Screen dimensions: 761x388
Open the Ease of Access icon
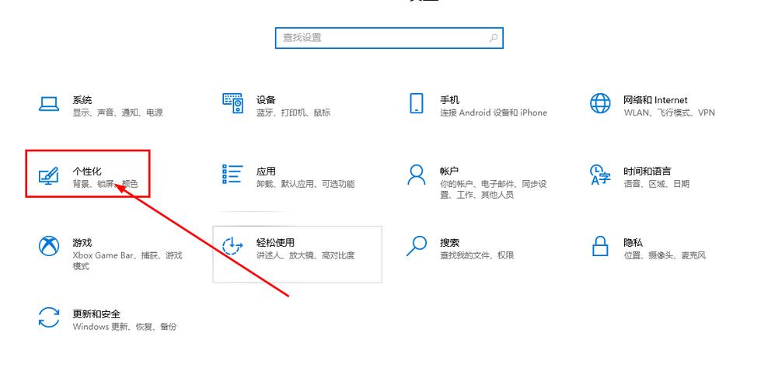pyautogui.click(x=232, y=246)
